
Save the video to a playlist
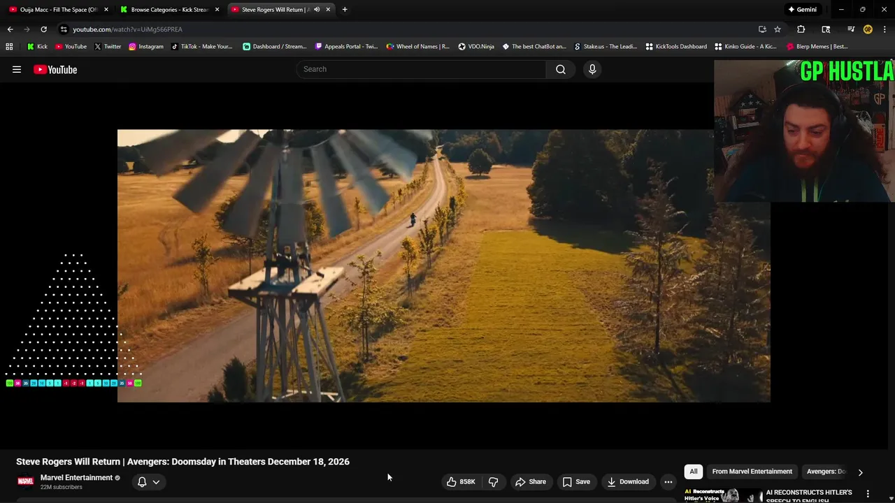[576, 481]
